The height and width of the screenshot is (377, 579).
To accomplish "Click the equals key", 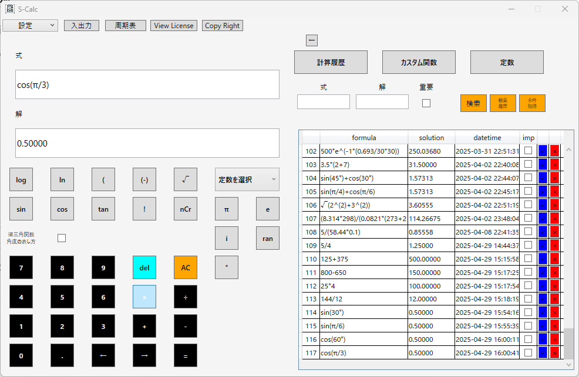I will tap(186, 355).
